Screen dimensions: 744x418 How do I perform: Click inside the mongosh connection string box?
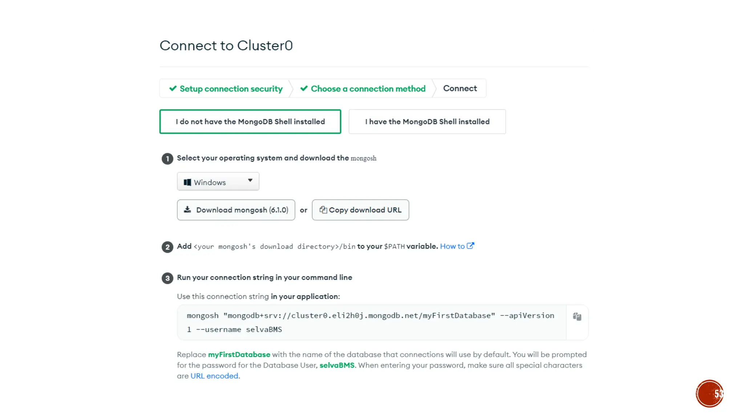pyautogui.click(x=371, y=322)
